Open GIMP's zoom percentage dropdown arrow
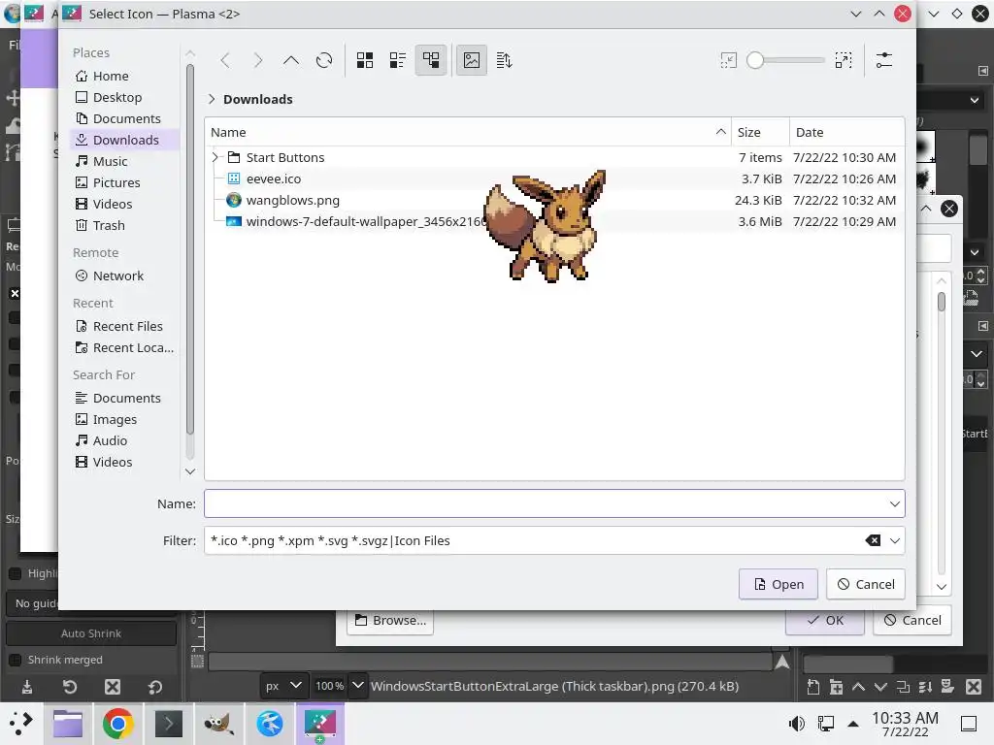The height and width of the screenshot is (745, 994). click(x=358, y=686)
